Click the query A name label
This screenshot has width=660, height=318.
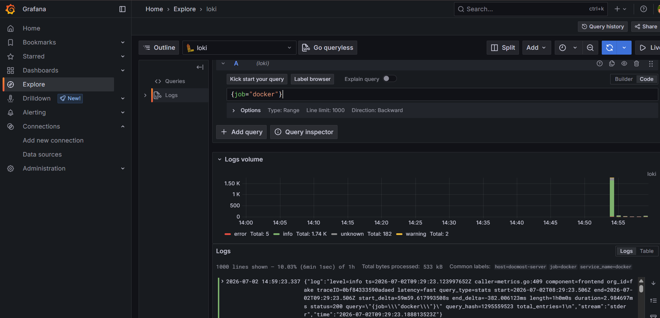click(x=236, y=63)
